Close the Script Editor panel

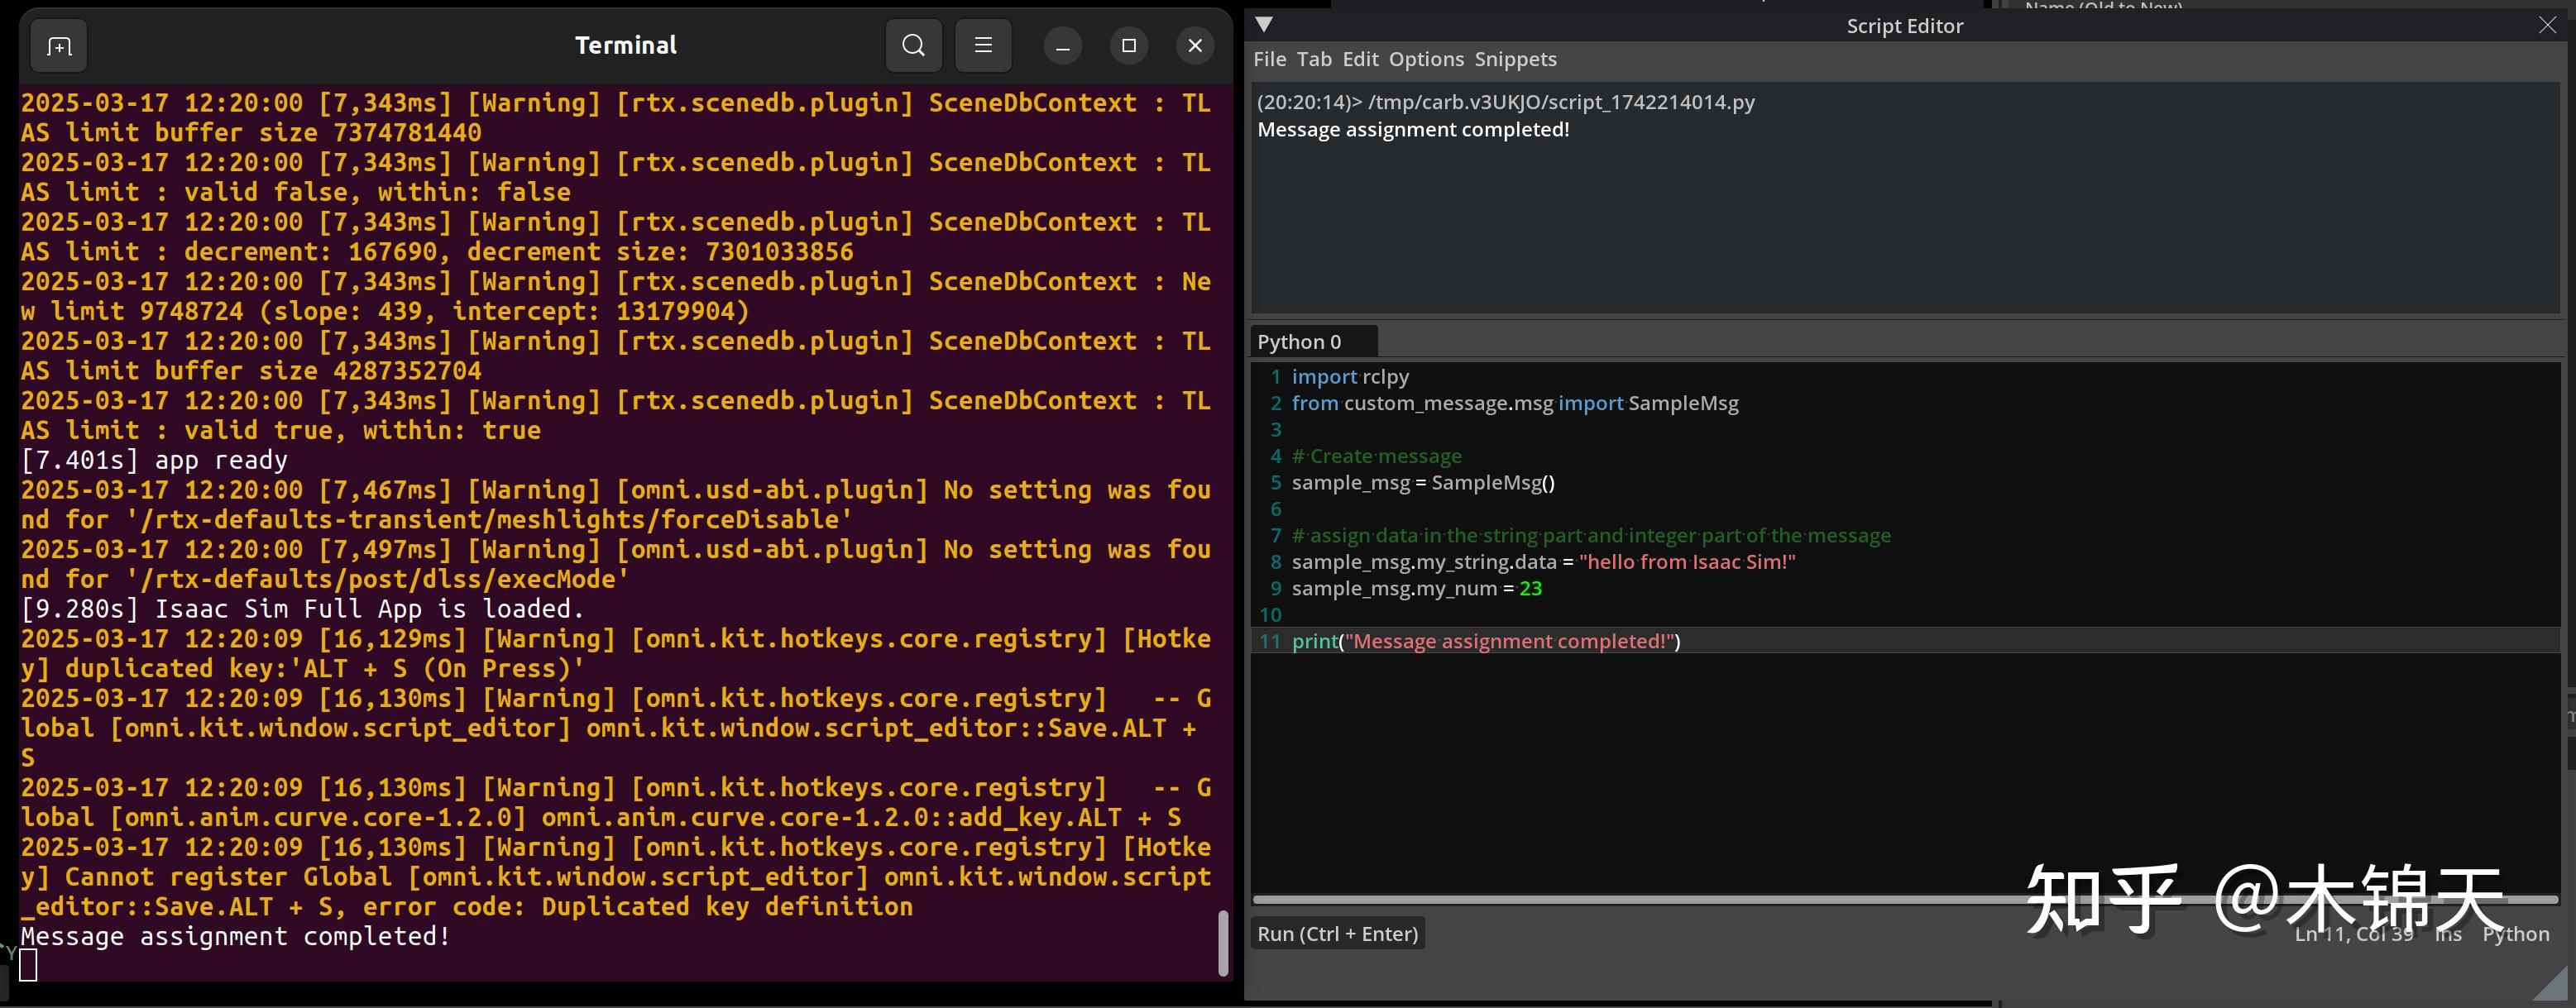coord(2547,25)
